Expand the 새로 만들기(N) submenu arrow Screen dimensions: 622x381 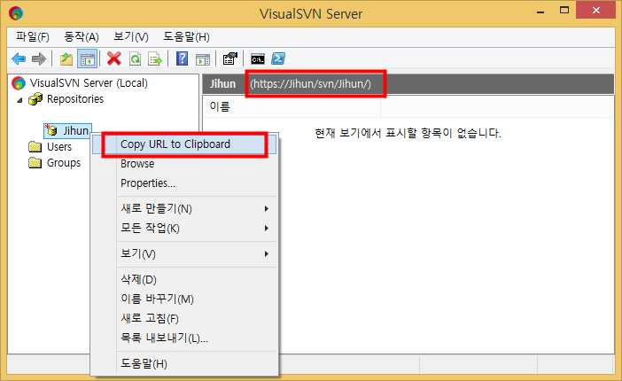(x=267, y=209)
